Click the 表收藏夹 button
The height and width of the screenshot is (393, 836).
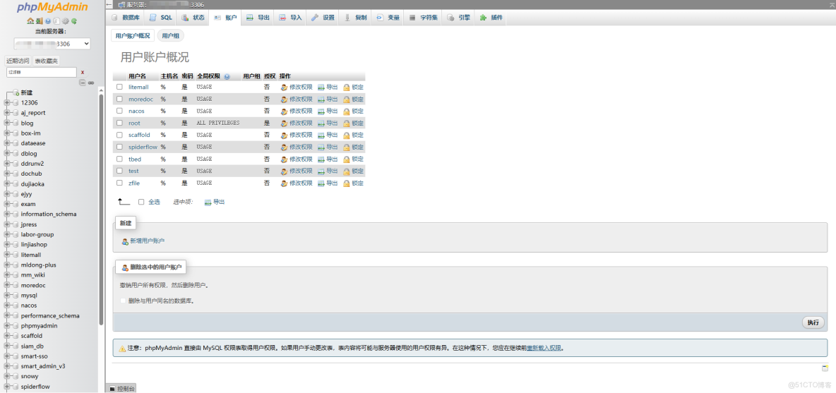pos(47,61)
